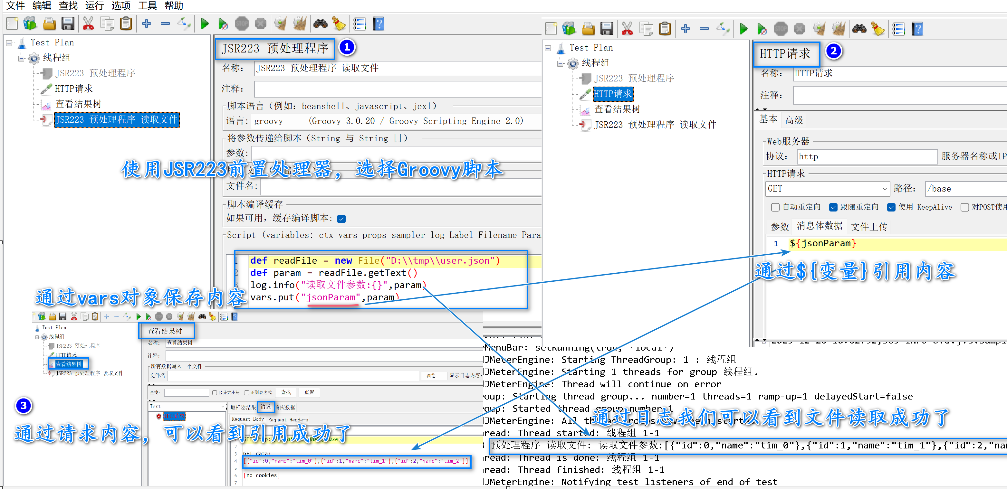Collapse the Test Plan tree node
This screenshot has height=489, width=1007.
pos(9,43)
